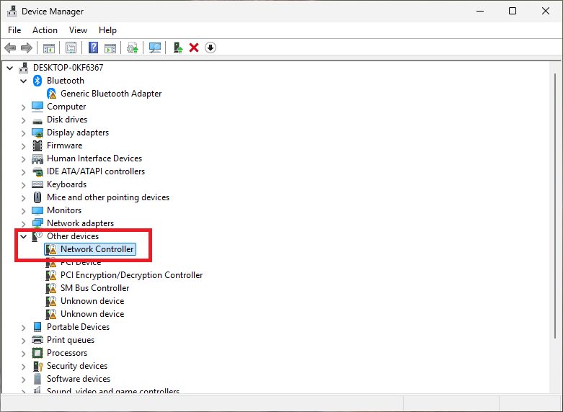Select the Other devices label
This screenshot has height=412, width=563.
tap(73, 236)
